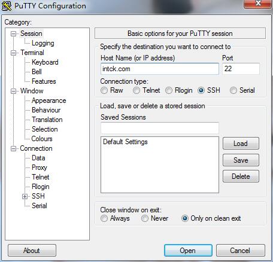Collapse the Terminal category node
Viewport: 273px width, 262px height.
(13, 53)
